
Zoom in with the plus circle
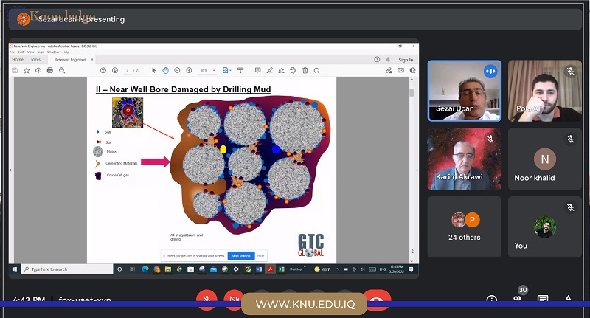tap(189, 70)
